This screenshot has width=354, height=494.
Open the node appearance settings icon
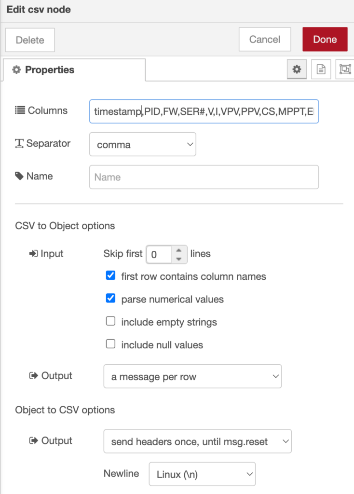tap(345, 69)
